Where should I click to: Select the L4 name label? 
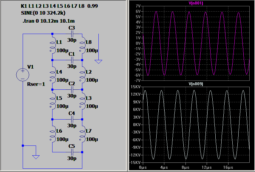[59, 72]
